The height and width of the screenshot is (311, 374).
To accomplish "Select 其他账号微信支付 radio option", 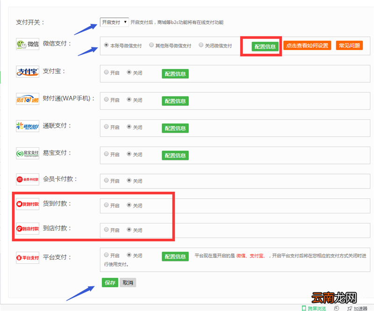I will tap(151, 45).
